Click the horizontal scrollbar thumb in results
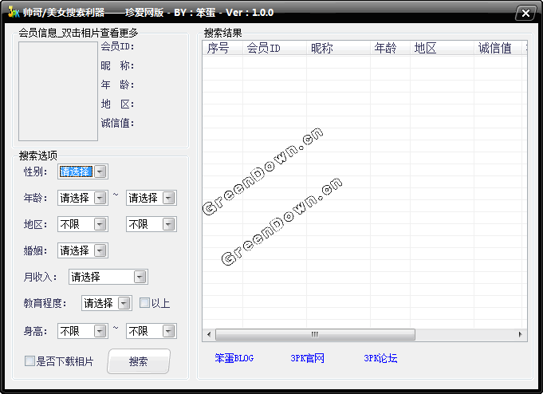543x394 pixels. 315,334
